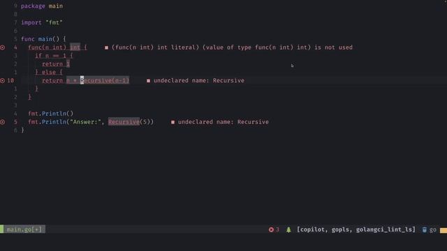Click the 'func main() {' declaration
Image resolution: width=447 pixels, height=251 pixels.
coord(43,39)
